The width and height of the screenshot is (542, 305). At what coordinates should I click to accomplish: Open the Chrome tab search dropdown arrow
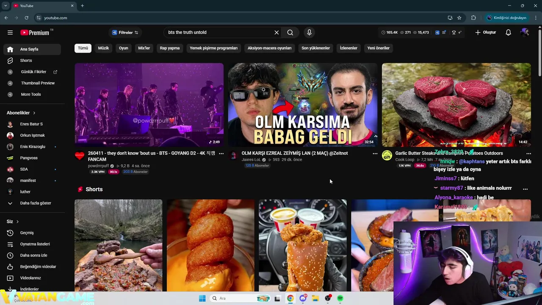[6, 6]
